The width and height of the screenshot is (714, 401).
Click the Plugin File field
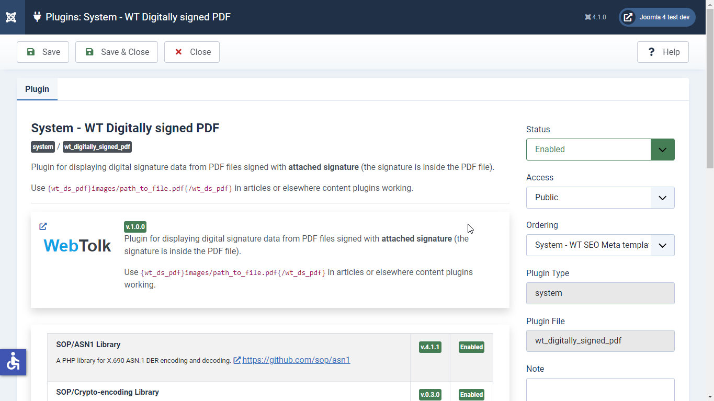point(600,341)
